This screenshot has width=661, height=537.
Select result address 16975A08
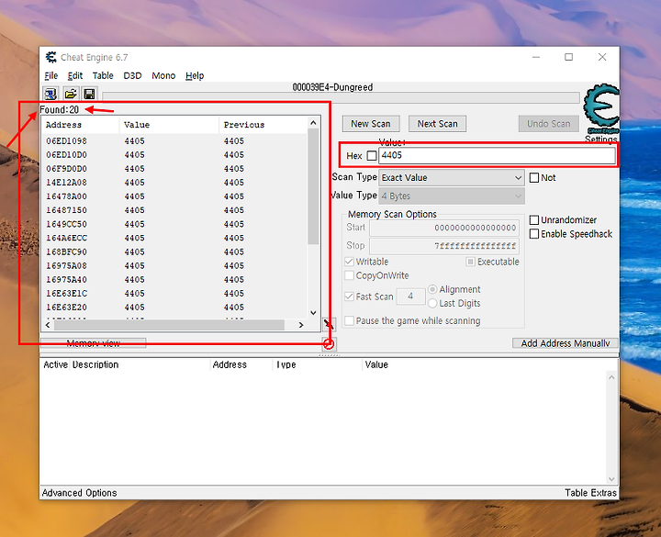66,265
